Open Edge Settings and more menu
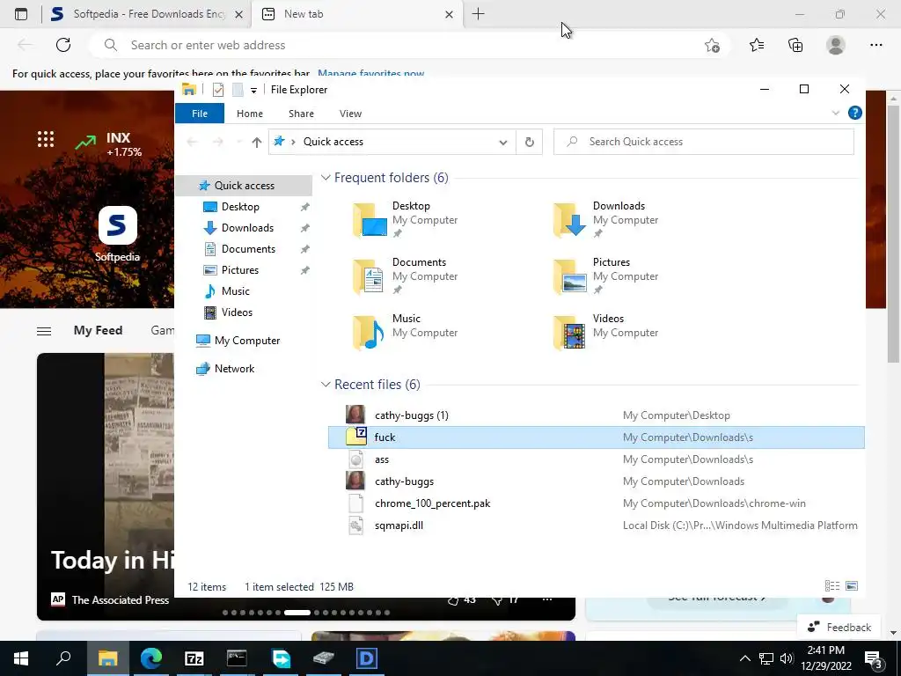 (875, 45)
